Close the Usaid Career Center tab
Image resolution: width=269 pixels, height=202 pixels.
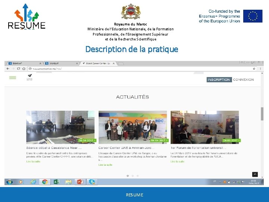point(114,63)
